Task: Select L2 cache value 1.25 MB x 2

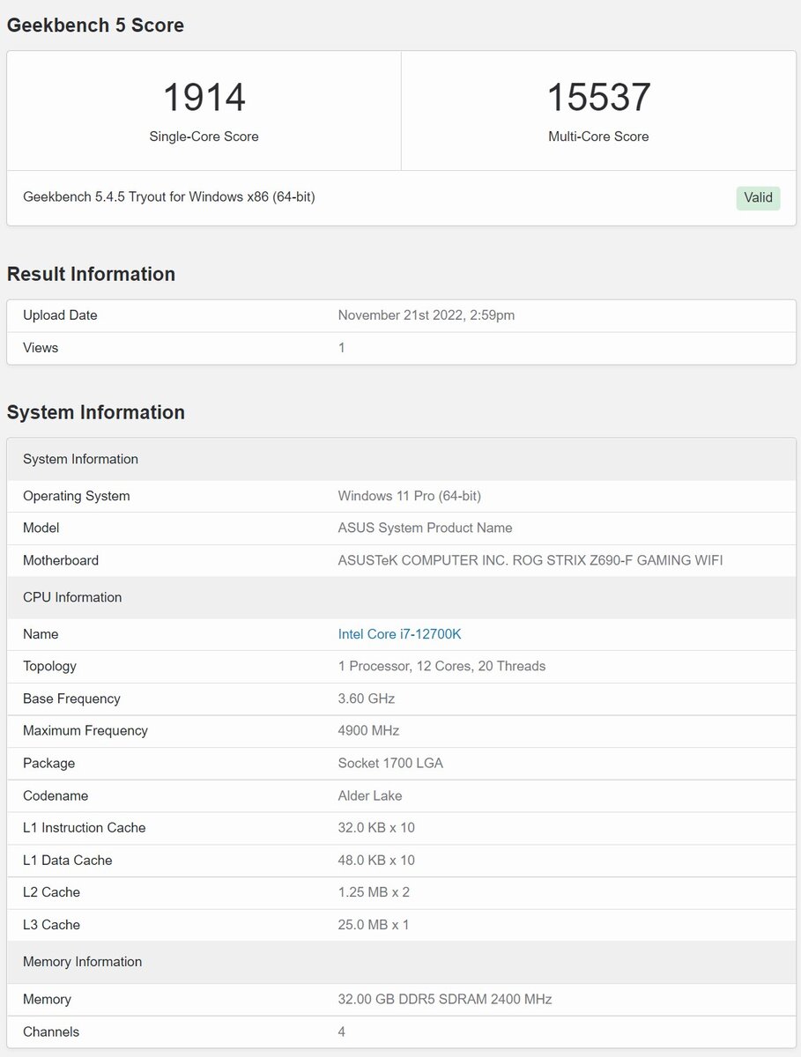Action: click(374, 892)
